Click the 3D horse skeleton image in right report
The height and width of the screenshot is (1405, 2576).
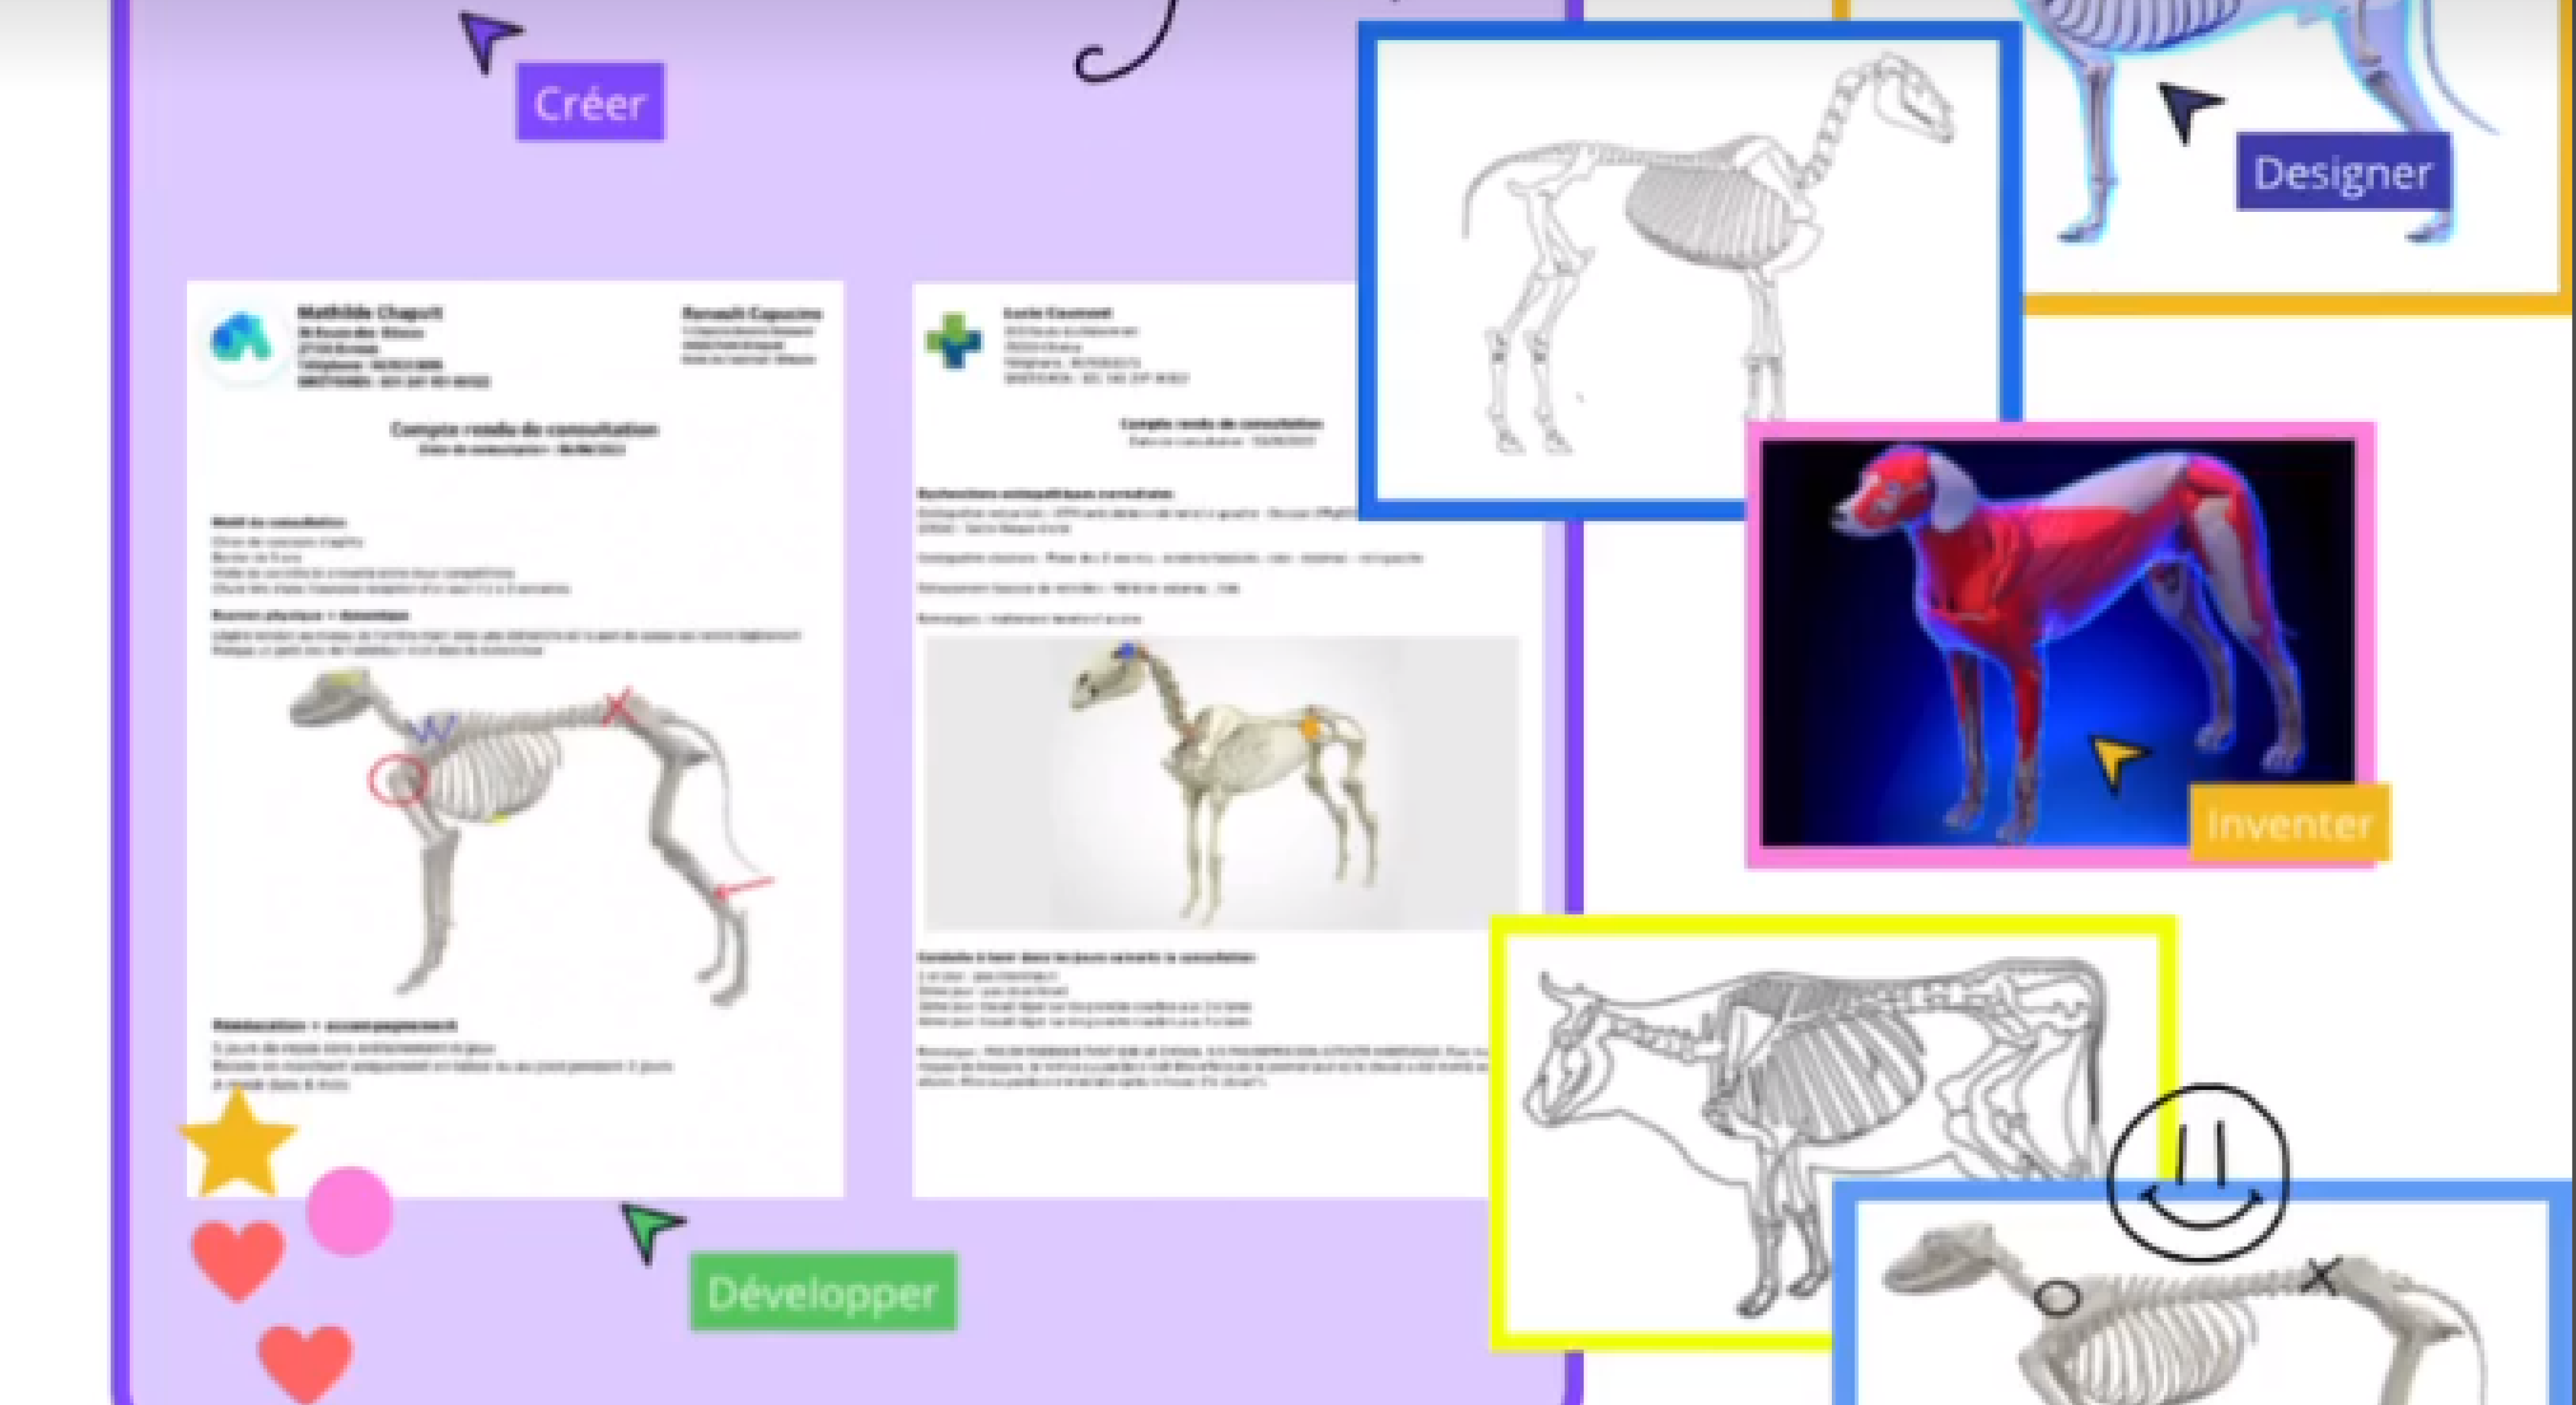[x=1222, y=783]
